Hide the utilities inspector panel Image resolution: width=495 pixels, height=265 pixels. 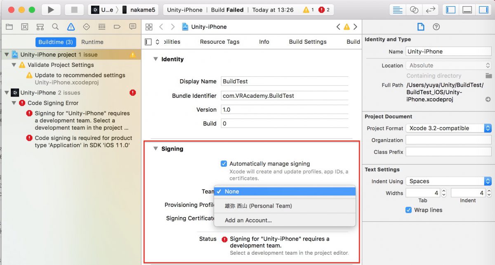(x=483, y=9)
